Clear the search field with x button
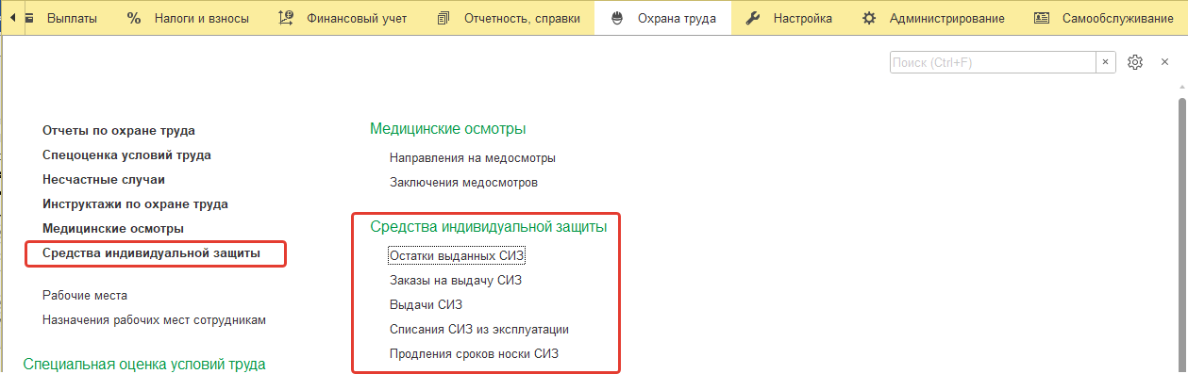The width and height of the screenshot is (1188, 374). point(1105,62)
